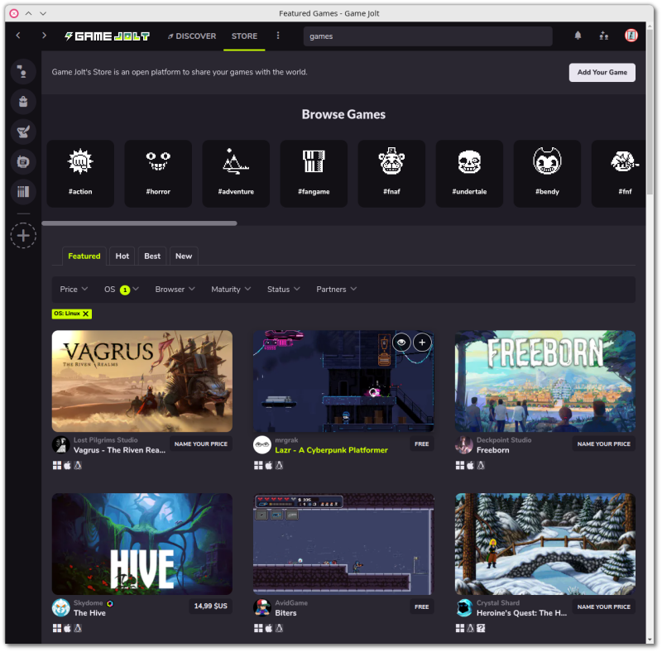
Task: Switch to the Featured tab
Action: (84, 256)
